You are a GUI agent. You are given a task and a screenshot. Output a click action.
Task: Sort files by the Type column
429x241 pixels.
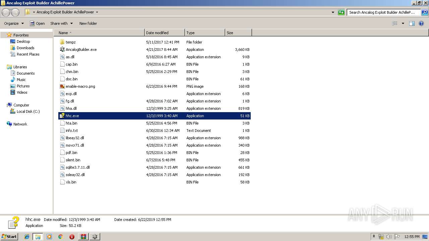point(205,33)
